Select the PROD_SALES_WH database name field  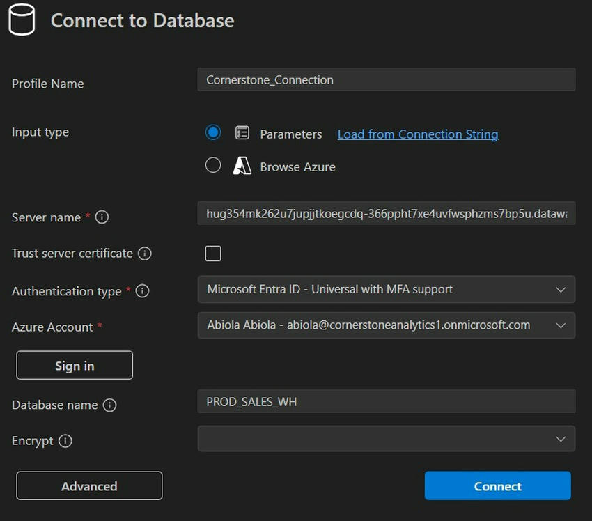tap(387, 401)
